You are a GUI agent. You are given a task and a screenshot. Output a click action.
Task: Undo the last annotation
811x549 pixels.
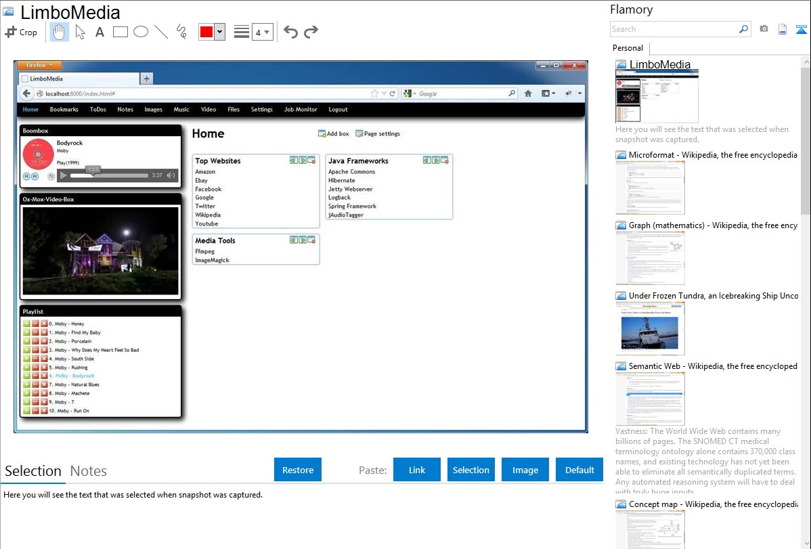click(290, 32)
